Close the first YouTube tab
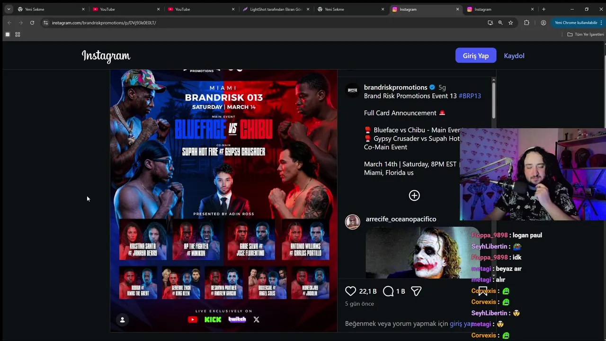 point(158,9)
